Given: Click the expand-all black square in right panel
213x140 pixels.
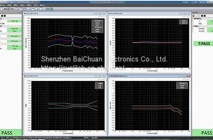Looking at the screenshot, I should click(x=202, y=16).
